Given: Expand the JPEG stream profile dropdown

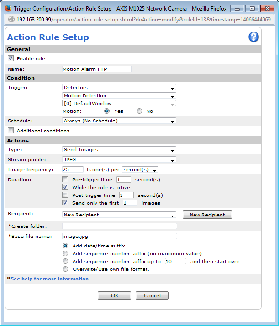Looking at the screenshot, I should [x=119, y=160].
